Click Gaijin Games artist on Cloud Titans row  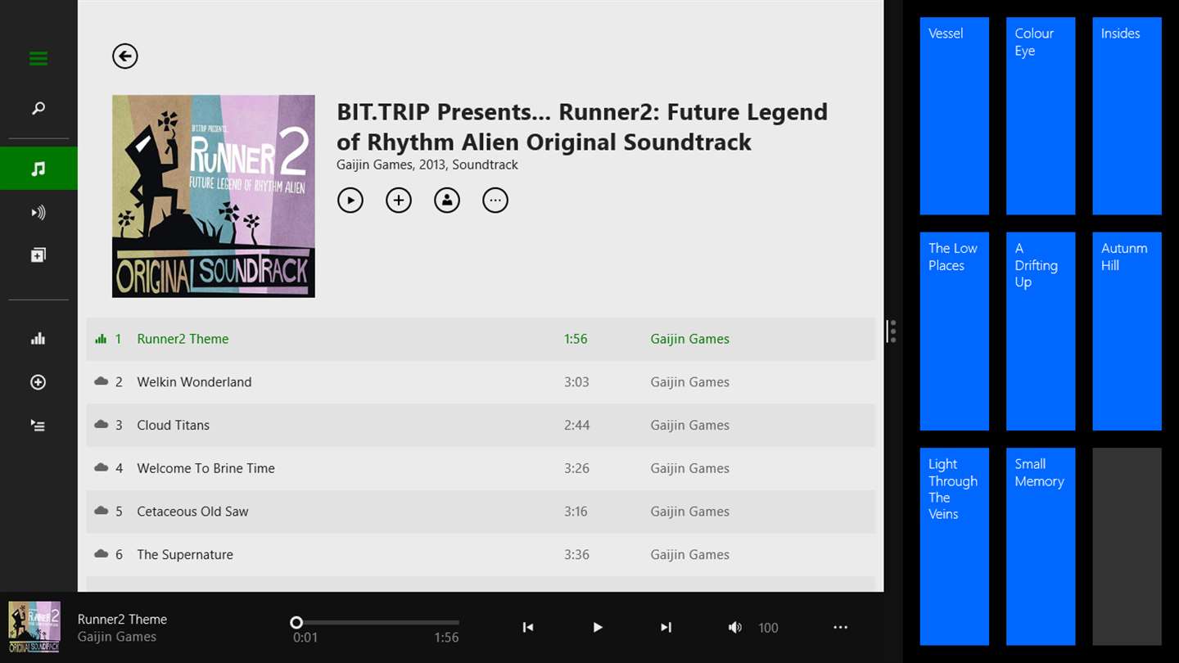click(x=690, y=425)
